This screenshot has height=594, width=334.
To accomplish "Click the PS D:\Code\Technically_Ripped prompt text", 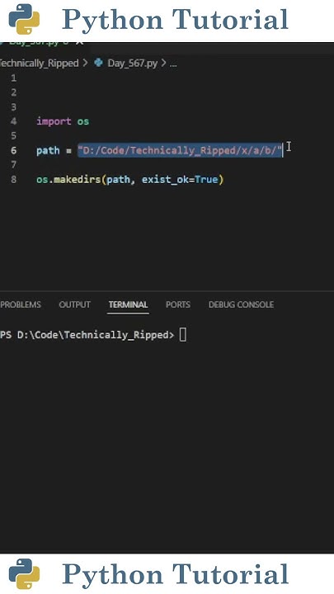I will click(87, 335).
